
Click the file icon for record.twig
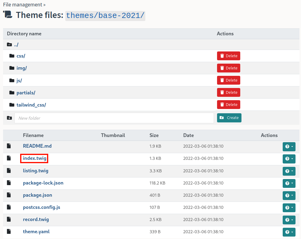click(x=9, y=219)
